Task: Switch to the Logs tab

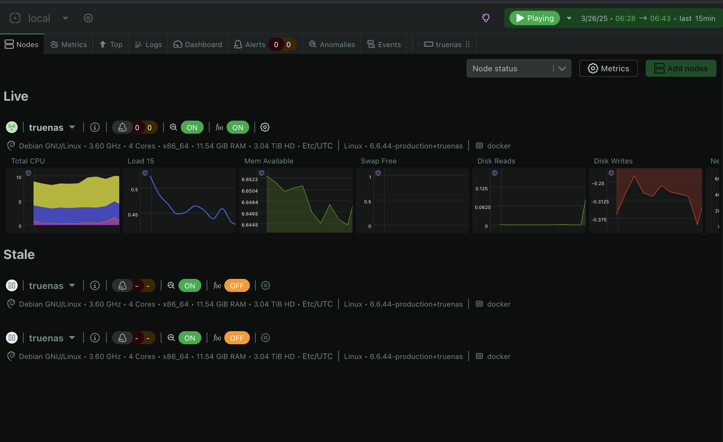Action: pyautogui.click(x=148, y=44)
